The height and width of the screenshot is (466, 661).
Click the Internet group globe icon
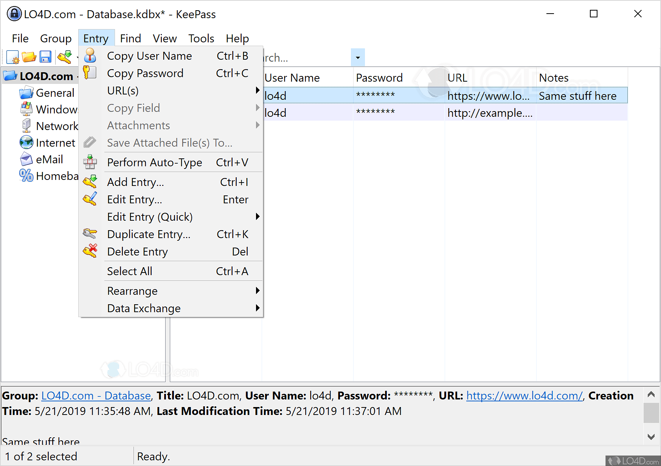click(x=26, y=142)
